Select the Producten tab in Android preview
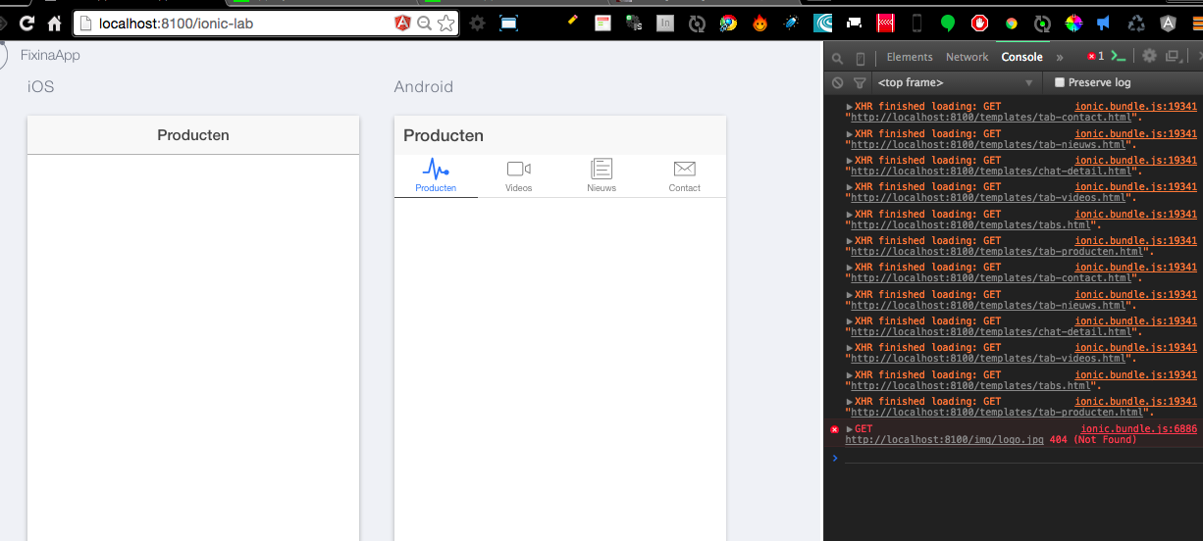 point(436,176)
